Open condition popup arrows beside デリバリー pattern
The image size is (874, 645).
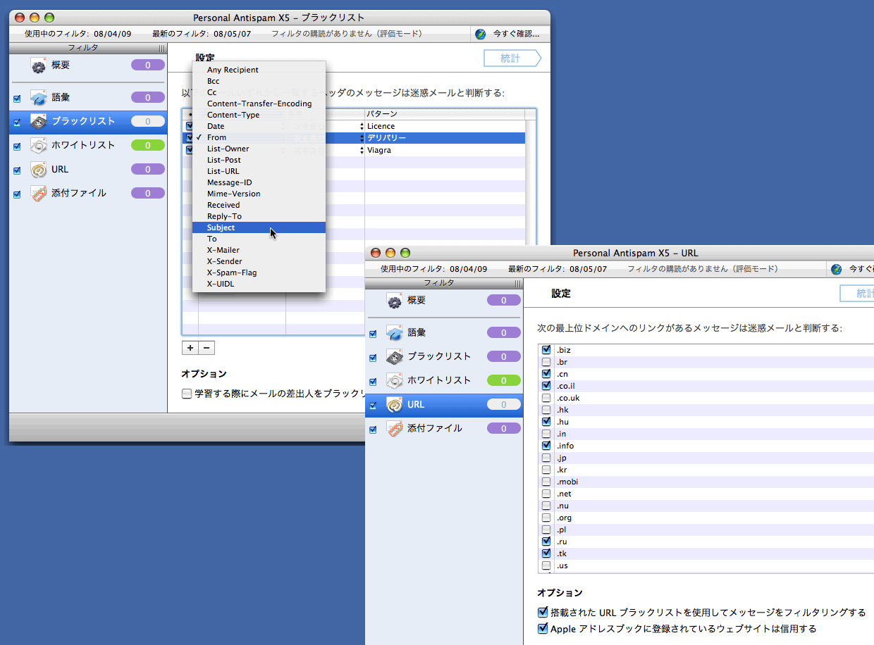(x=362, y=138)
